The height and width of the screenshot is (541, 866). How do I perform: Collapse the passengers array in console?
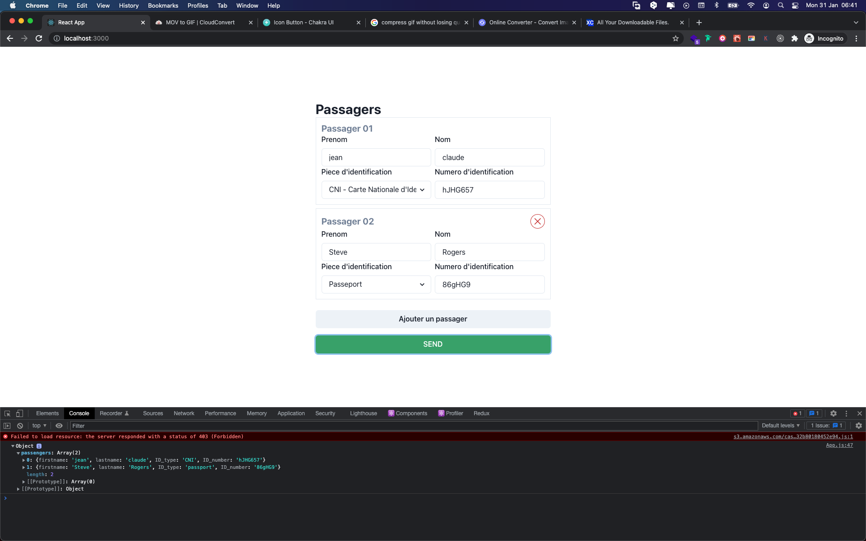tap(18, 453)
